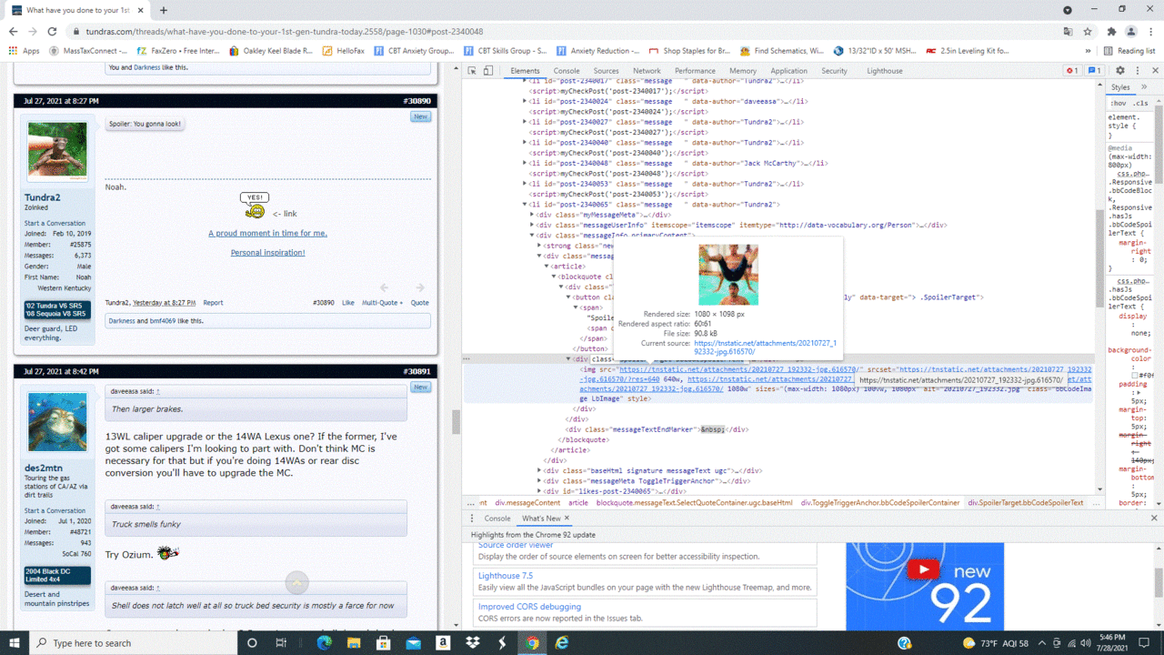Viewport: 1164px width, 655px height.
Task: Click the red errors count badge
Action: (1072, 71)
